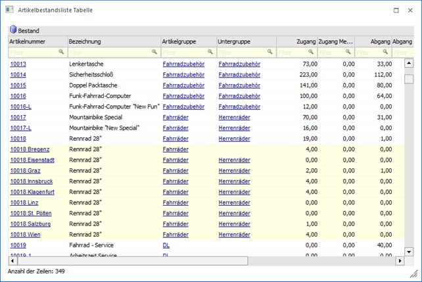This screenshot has width=422, height=282.
Task: Open article link 10018 Wien
Action: click(24, 235)
